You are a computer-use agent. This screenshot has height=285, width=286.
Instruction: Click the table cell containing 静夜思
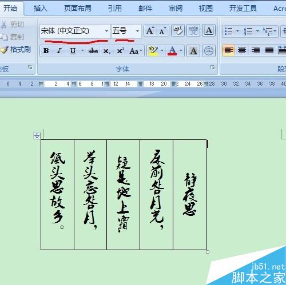click(190, 195)
